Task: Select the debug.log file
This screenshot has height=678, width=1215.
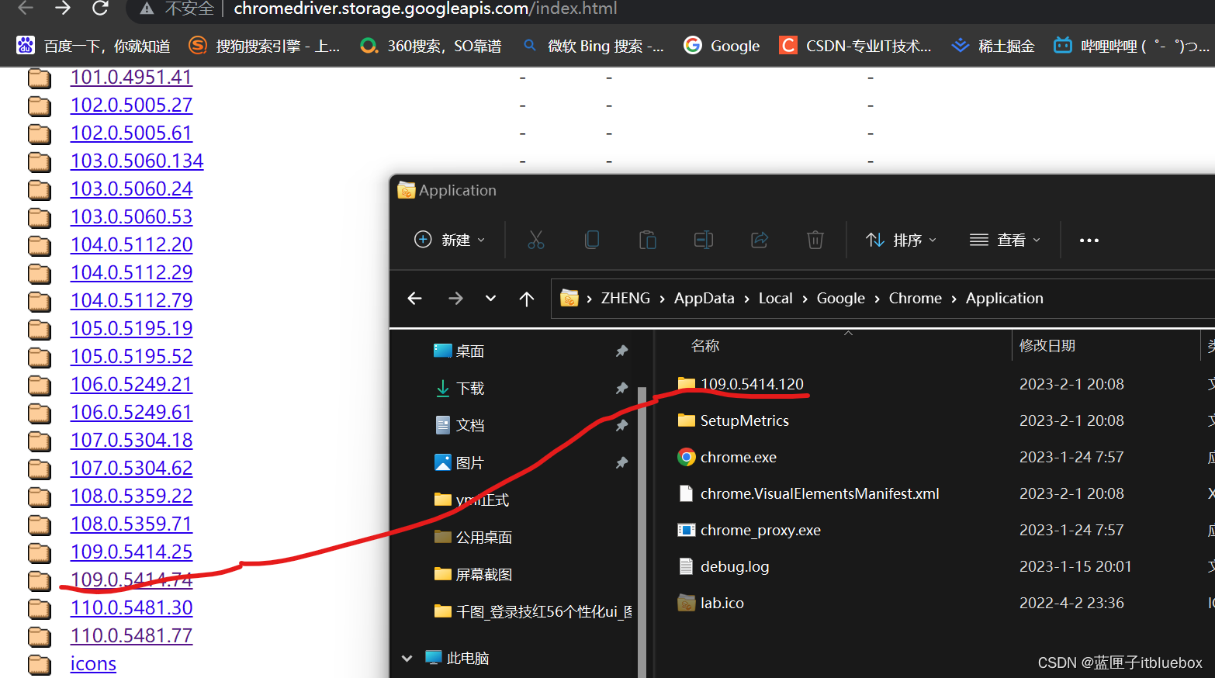Action: click(x=723, y=566)
